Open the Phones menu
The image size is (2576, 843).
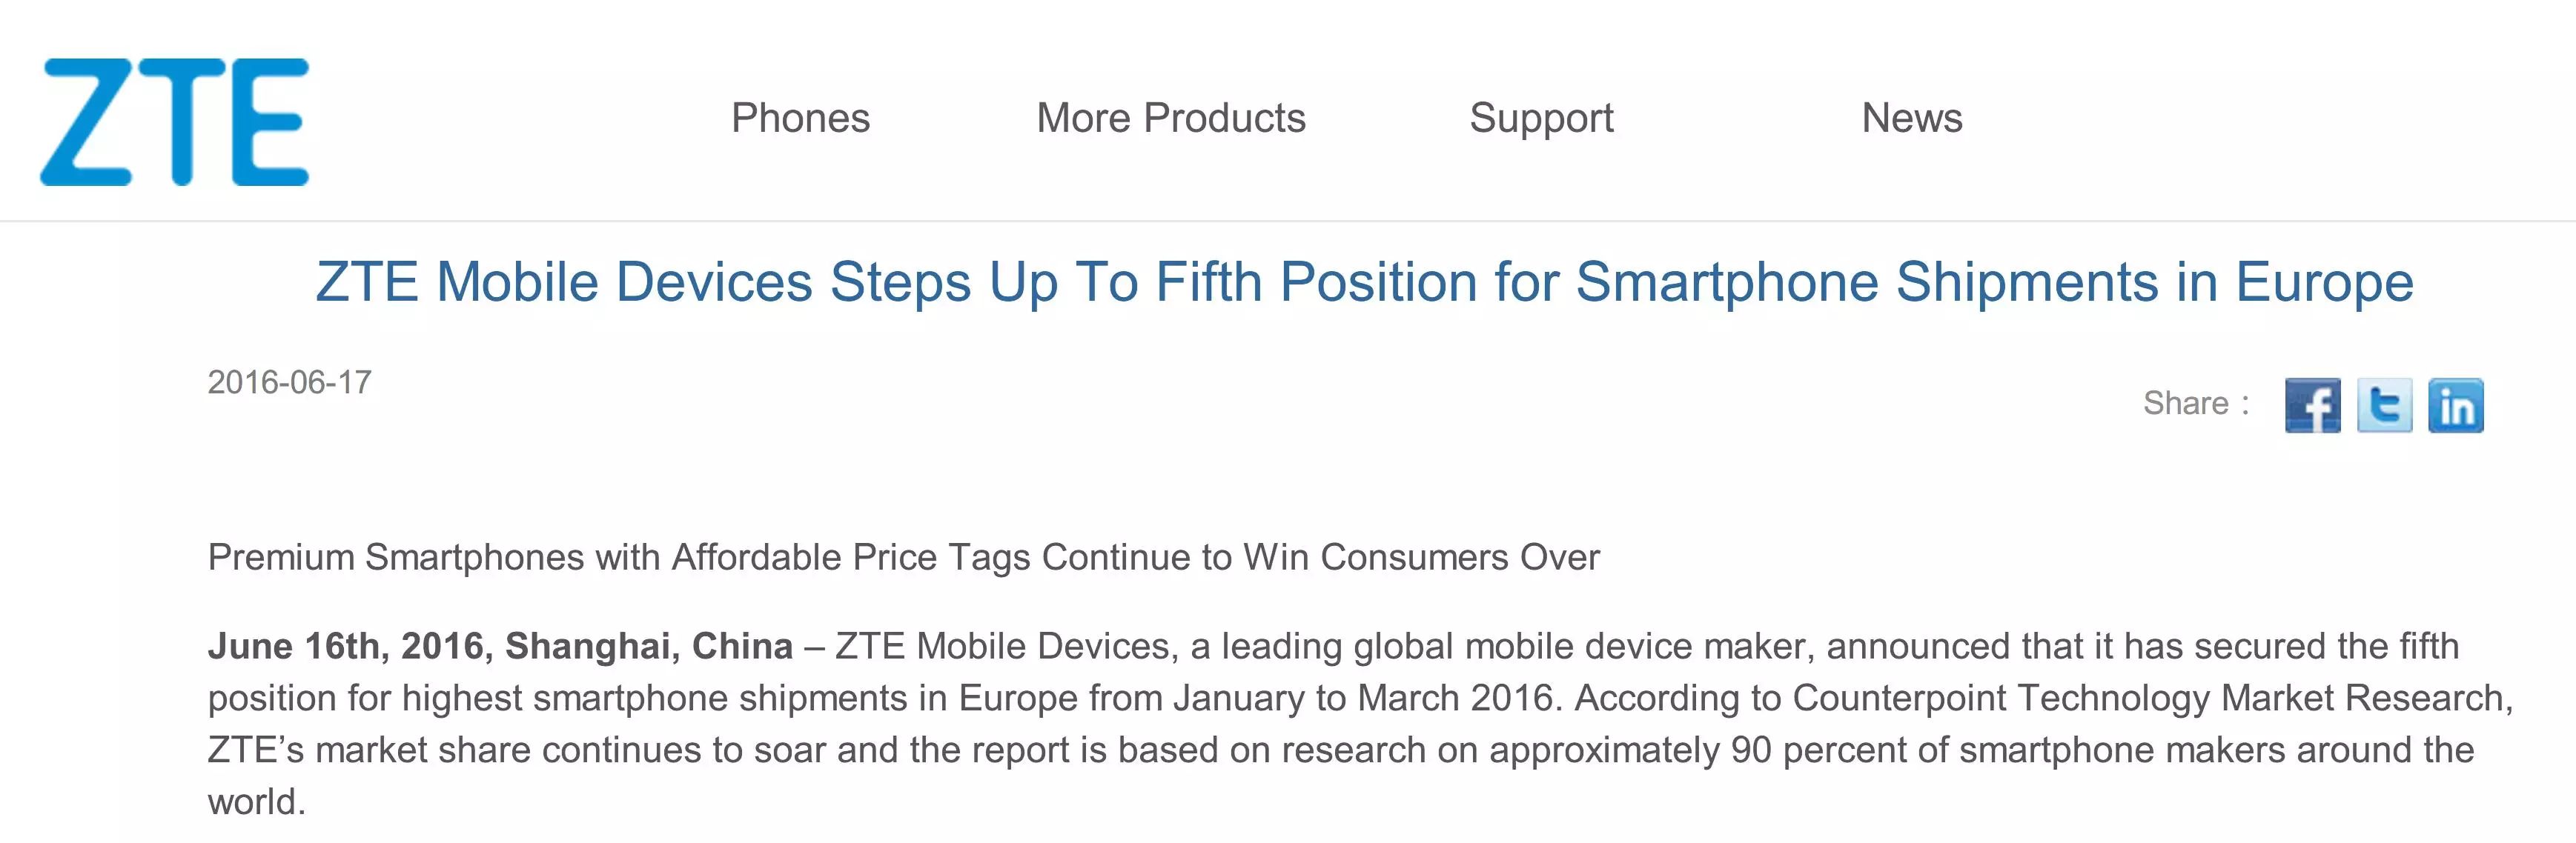800,118
